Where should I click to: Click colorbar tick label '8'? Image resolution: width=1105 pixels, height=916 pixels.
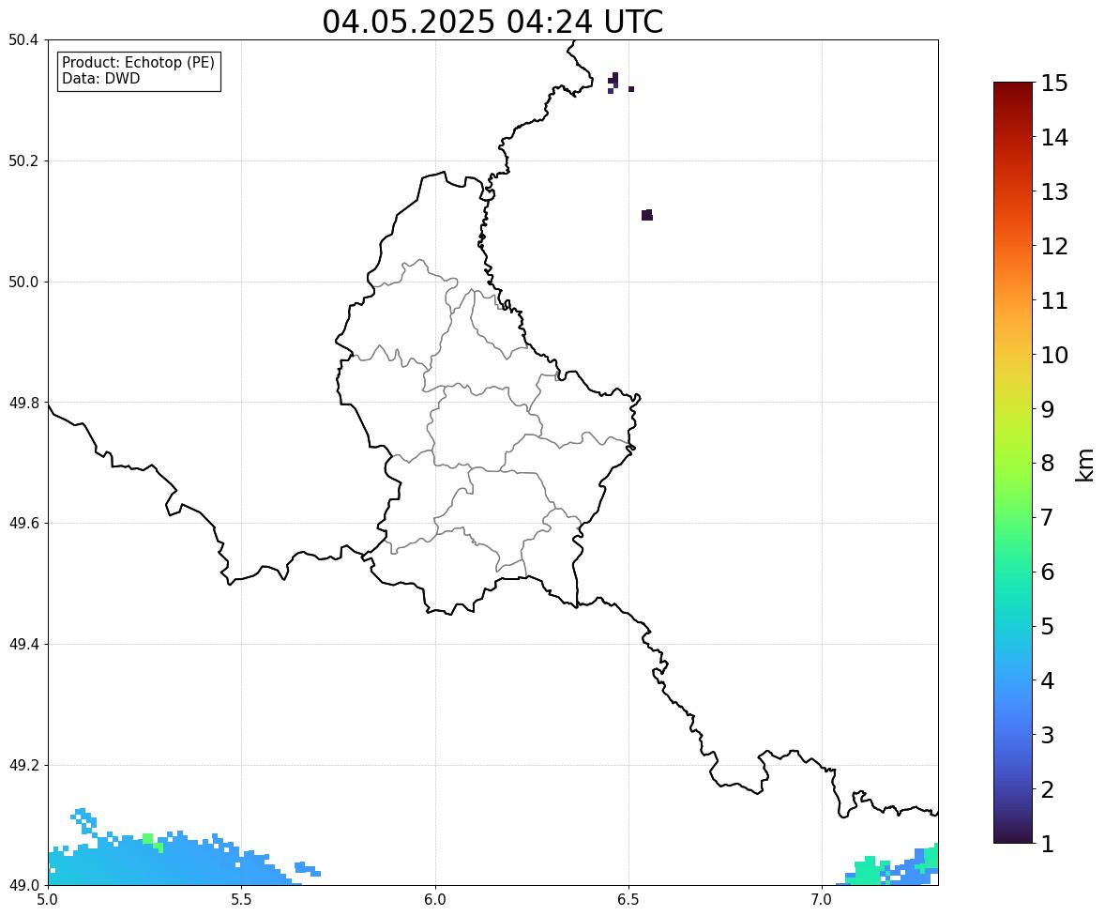1048,464
